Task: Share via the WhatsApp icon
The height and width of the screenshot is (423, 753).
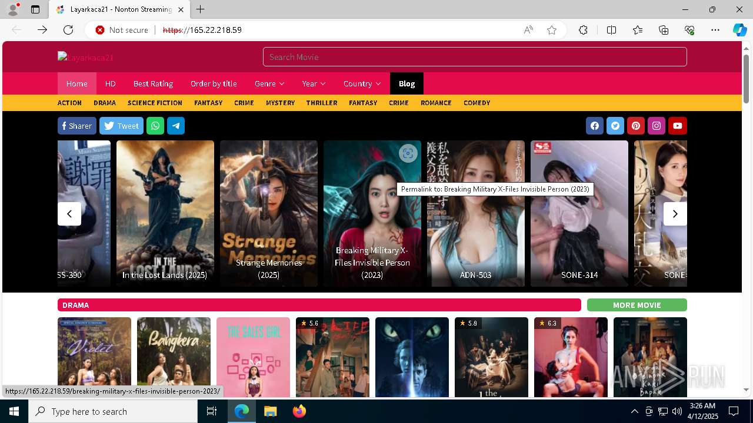Action: pos(155,126)
